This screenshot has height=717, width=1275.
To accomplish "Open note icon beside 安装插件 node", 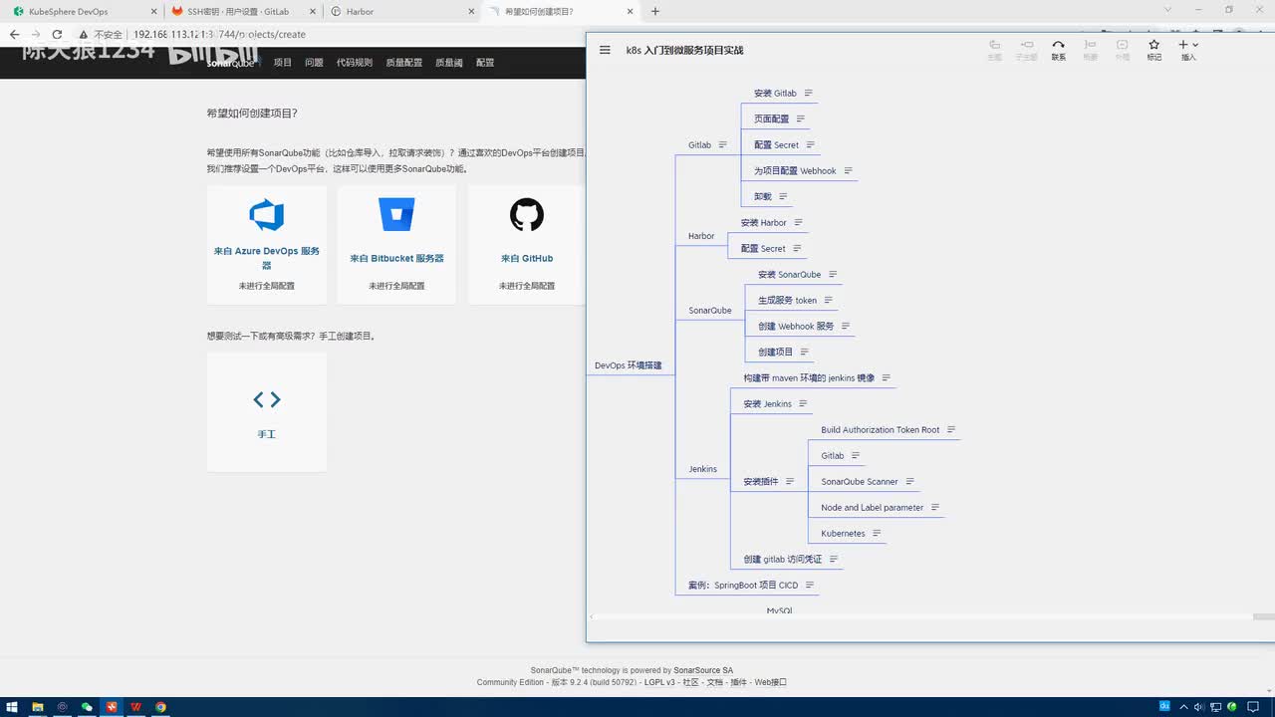I will (790, 481).
